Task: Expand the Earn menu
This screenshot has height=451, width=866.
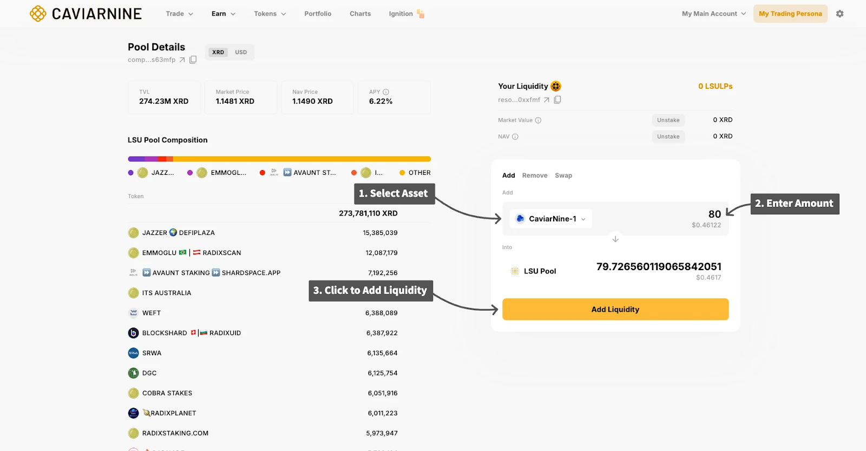Action: tap(224, 14)
